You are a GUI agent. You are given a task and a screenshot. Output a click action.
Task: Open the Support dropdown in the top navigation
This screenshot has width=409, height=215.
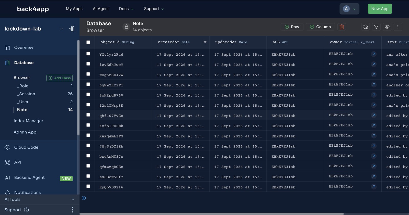click(x=154, y=9)
